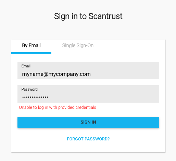Click the 'Password' floating label

(29, 89)
